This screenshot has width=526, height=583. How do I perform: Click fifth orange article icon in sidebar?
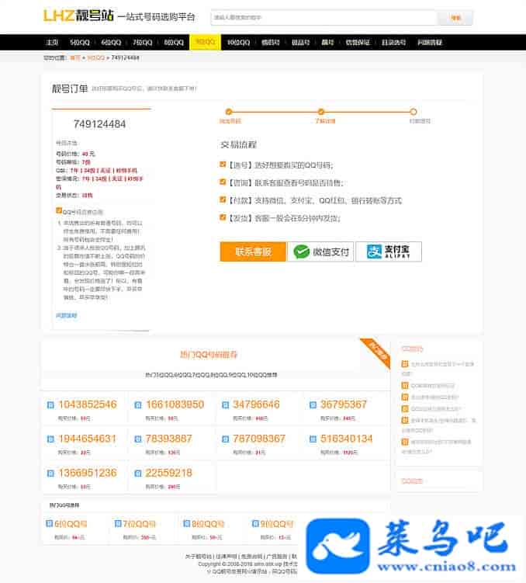(x=405, y=420)
